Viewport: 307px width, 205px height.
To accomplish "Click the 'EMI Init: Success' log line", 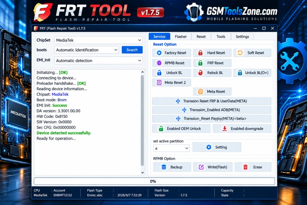I will tap(52, 105).
